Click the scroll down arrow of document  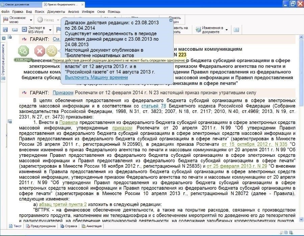301,220
